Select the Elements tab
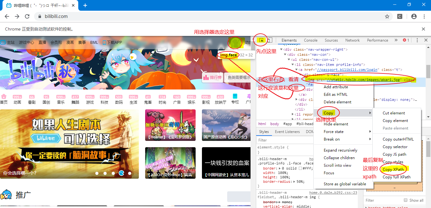Viewport: 431px width, 208px height. 289,40
